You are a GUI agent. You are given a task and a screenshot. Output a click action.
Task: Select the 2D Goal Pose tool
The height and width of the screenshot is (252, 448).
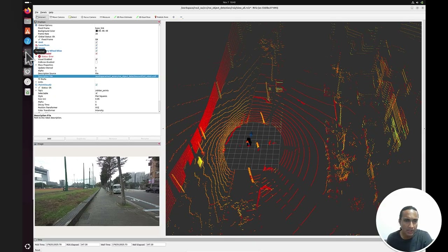click(x=144, y=17)
